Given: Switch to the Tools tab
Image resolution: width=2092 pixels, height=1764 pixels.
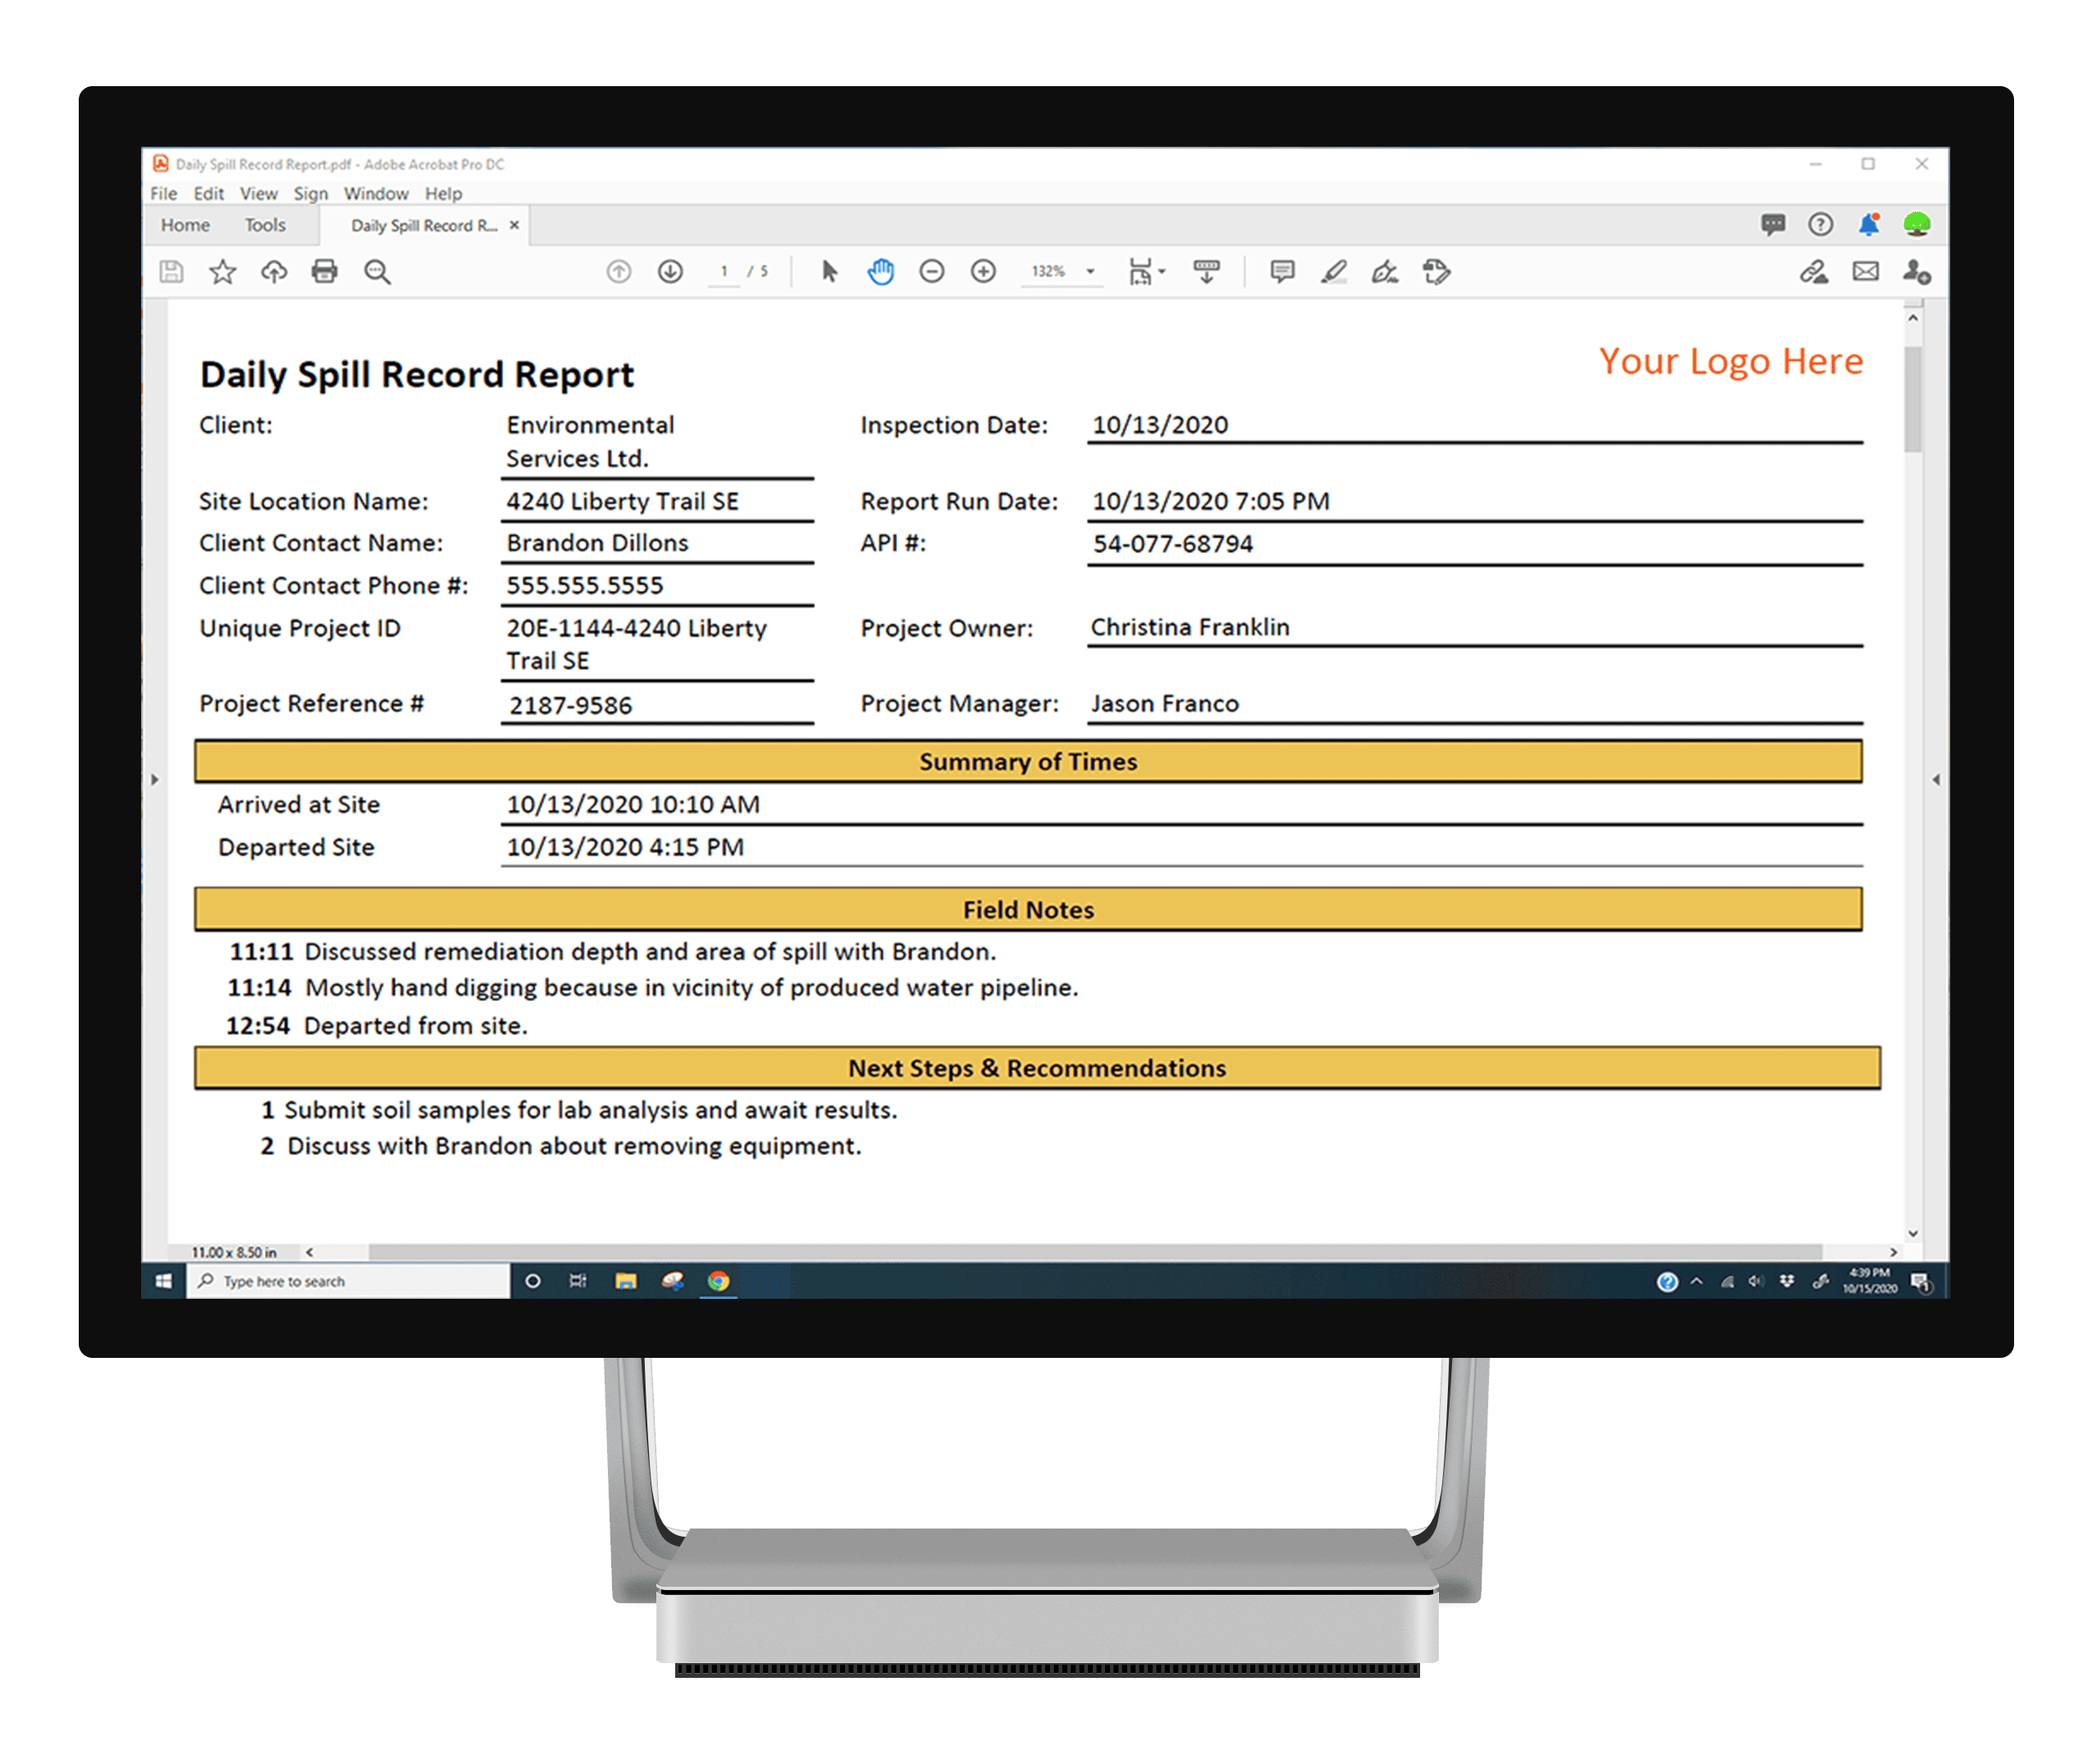Looking at the screenshot, I should click(x=265, y=225).
